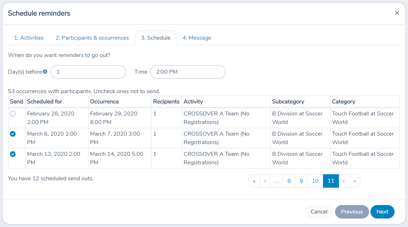This screenshot has height=227, width=408.
Task: Click the Cancel button
Action: click(319, 212)
